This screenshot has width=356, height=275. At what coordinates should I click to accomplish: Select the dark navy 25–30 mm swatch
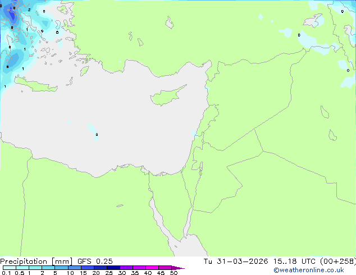(x=113, y=268)
